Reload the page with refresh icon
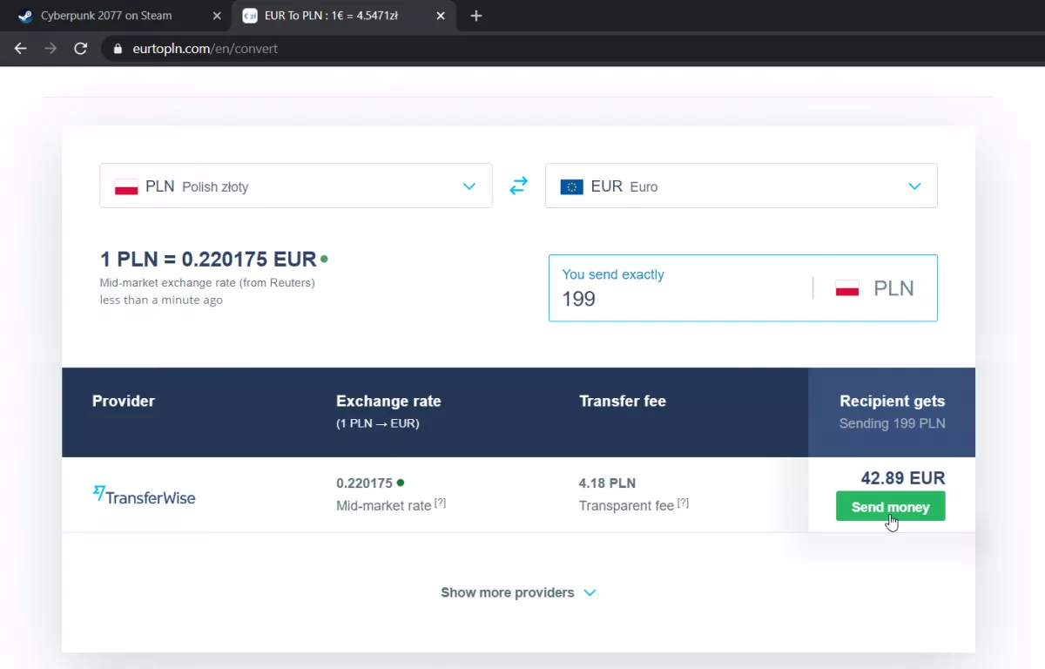The image size is (1045, 669). pos(80,49)
